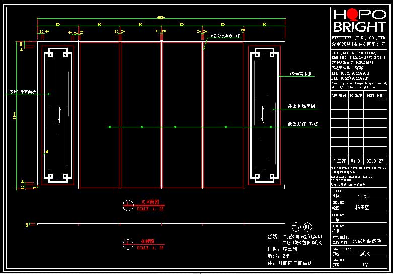The image size is (393, 274).
Task: Select the 2公分实木收口条 annotation
Action: (226, 36)
